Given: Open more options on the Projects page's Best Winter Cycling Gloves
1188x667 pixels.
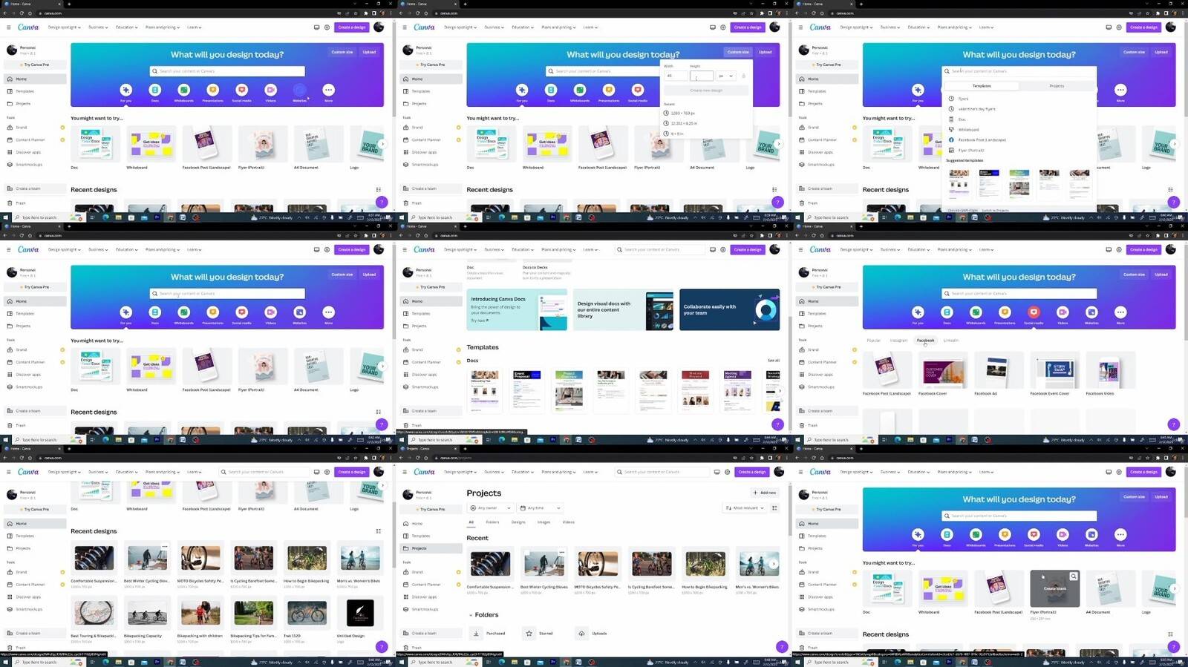Looking at the screenshot, I should click(x=561, y=553).
